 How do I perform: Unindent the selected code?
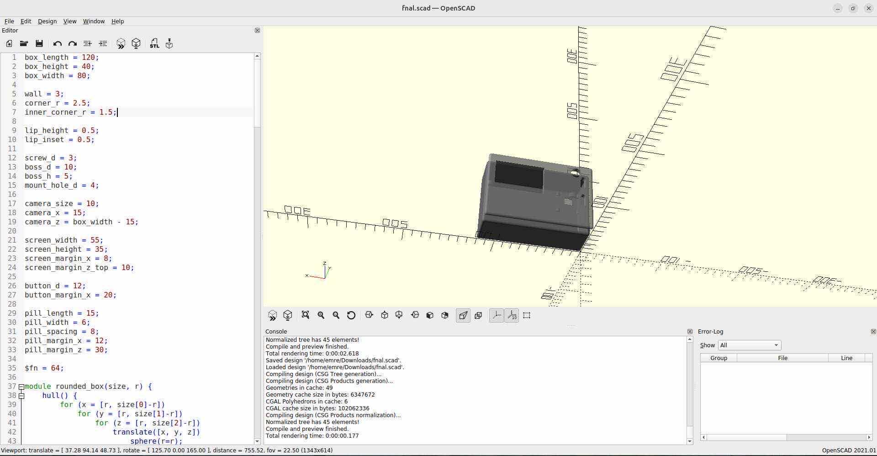point(88,43)
